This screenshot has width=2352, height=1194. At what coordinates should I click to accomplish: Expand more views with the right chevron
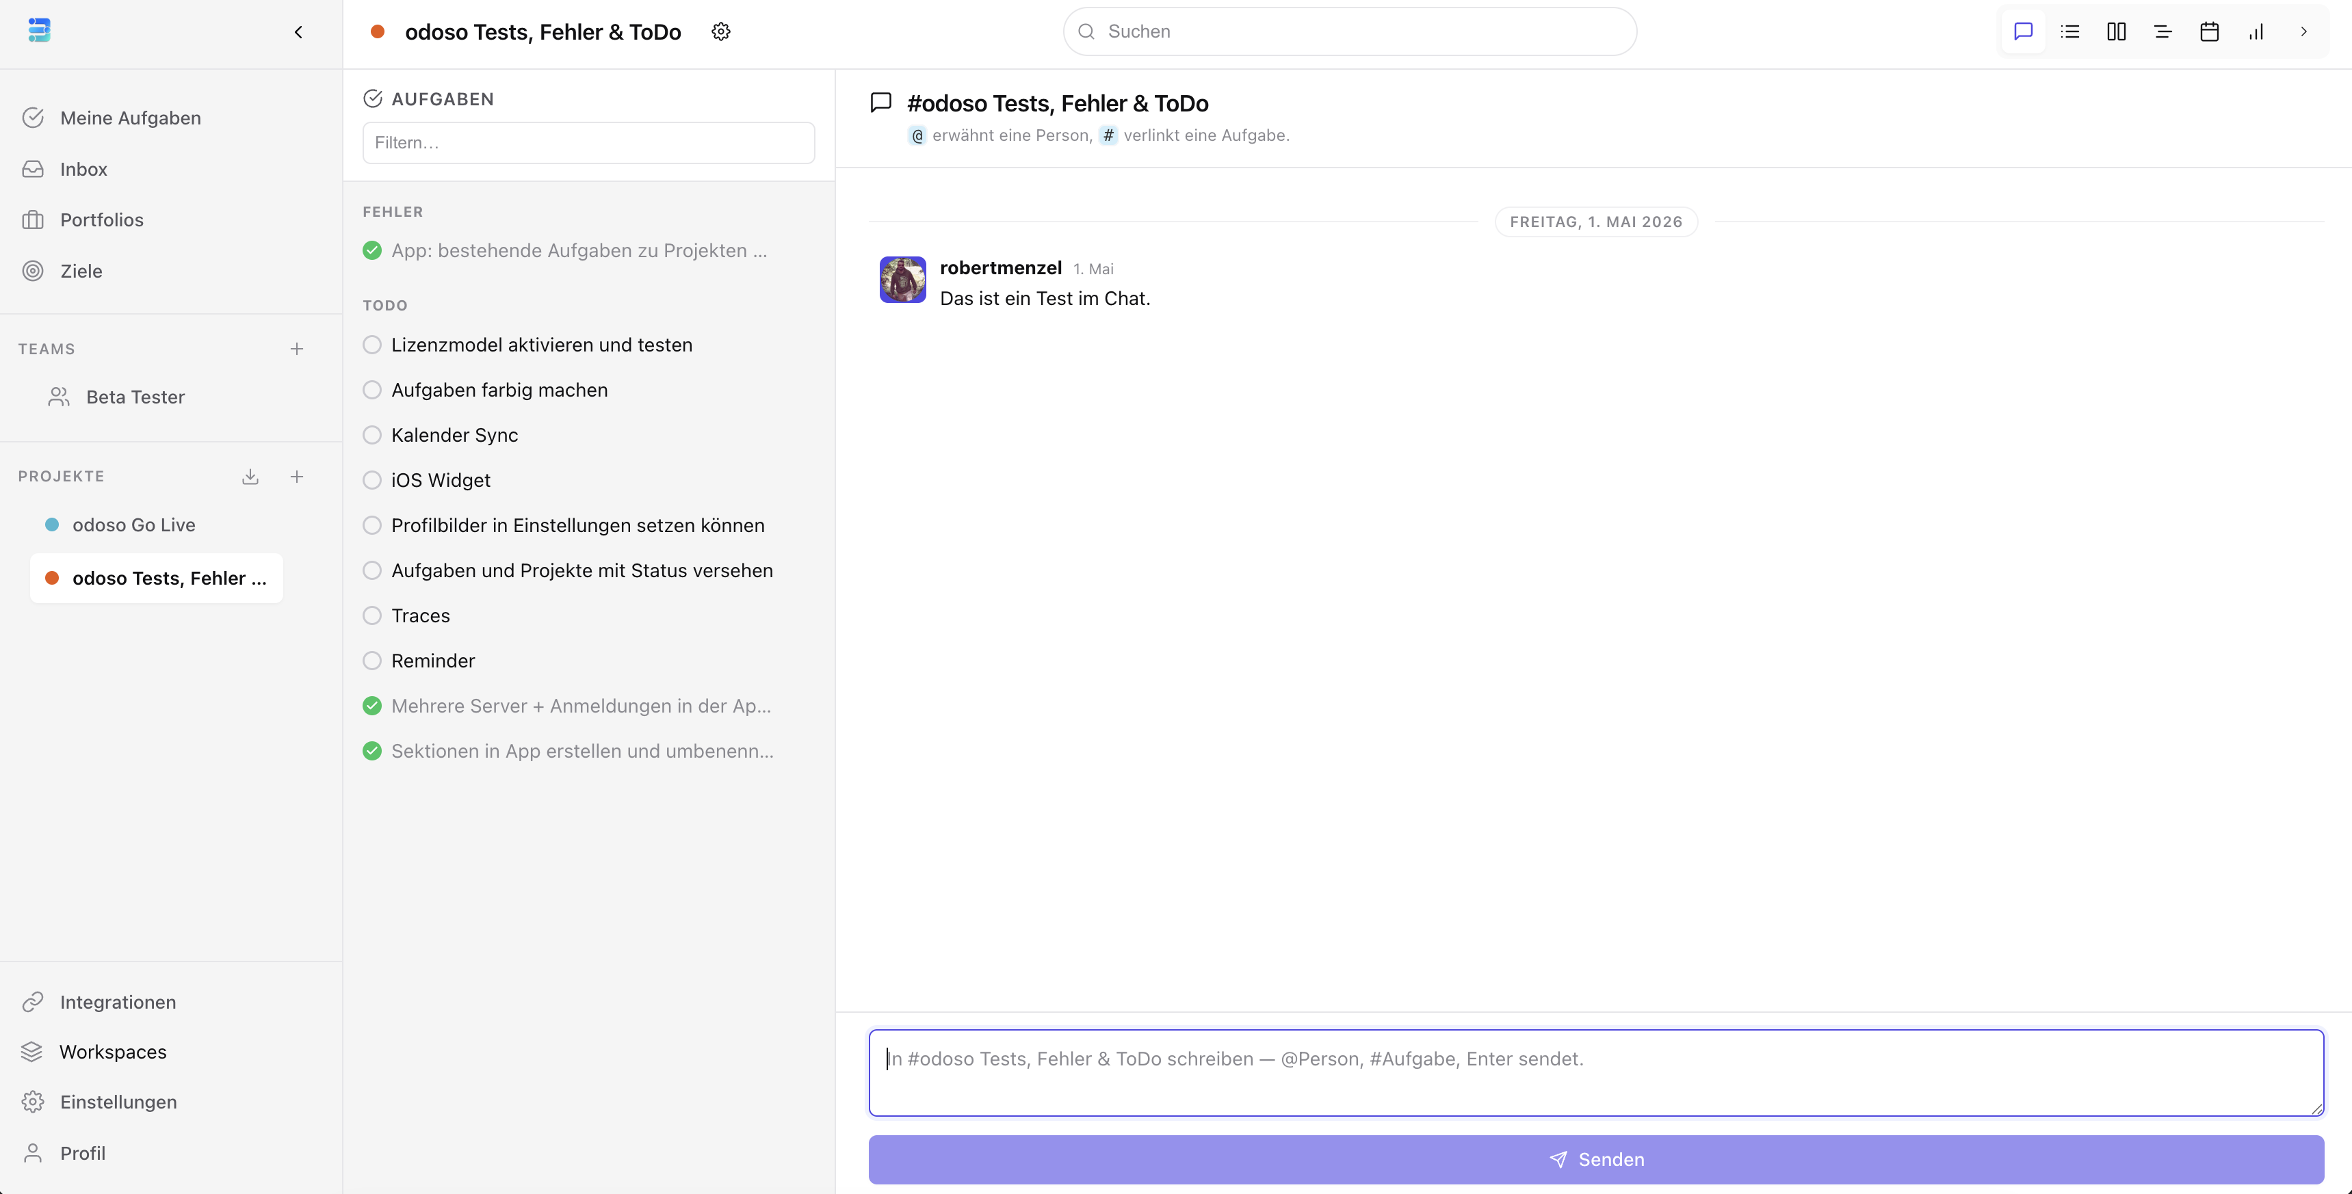pyautogui.click(x=2303, y=32)
